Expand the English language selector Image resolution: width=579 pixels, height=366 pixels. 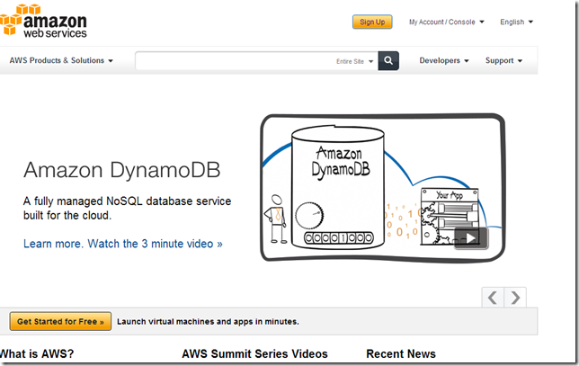click(x=516, y=22)
